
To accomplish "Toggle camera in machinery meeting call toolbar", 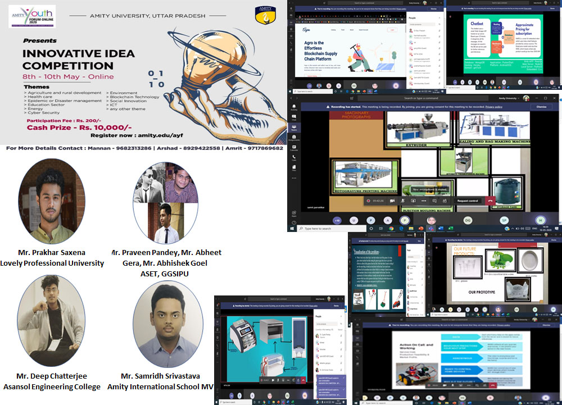I will (x=392, y=201).
